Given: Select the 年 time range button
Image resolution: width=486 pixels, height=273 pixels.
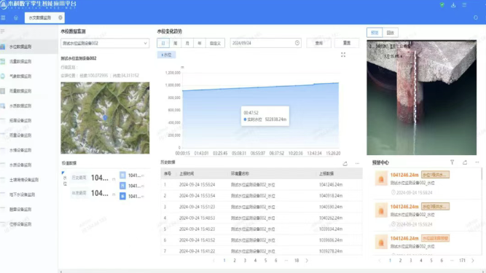Looking at the screenshot, I should 200,44.
